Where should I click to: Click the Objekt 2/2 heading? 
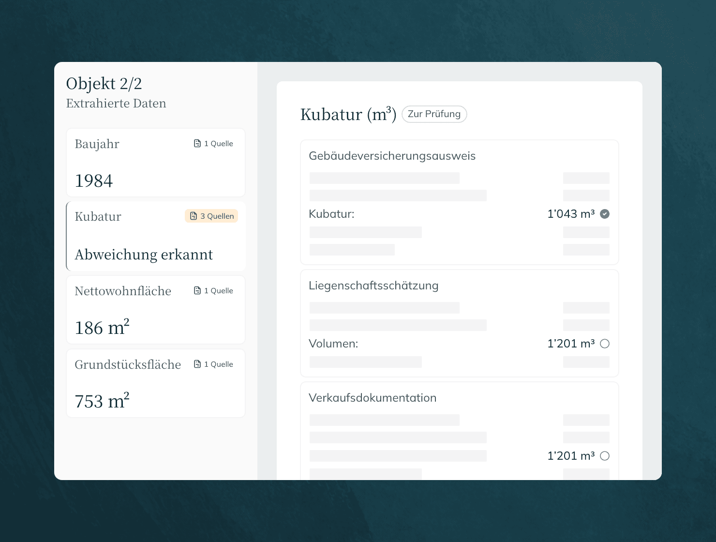[104, 84]
